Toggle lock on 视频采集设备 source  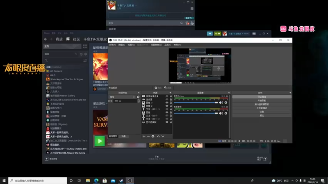(x=171, y=96)
